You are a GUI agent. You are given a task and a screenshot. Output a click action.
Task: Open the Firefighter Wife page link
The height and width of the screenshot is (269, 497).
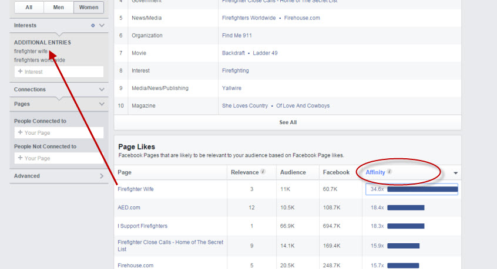pos(136,189)
